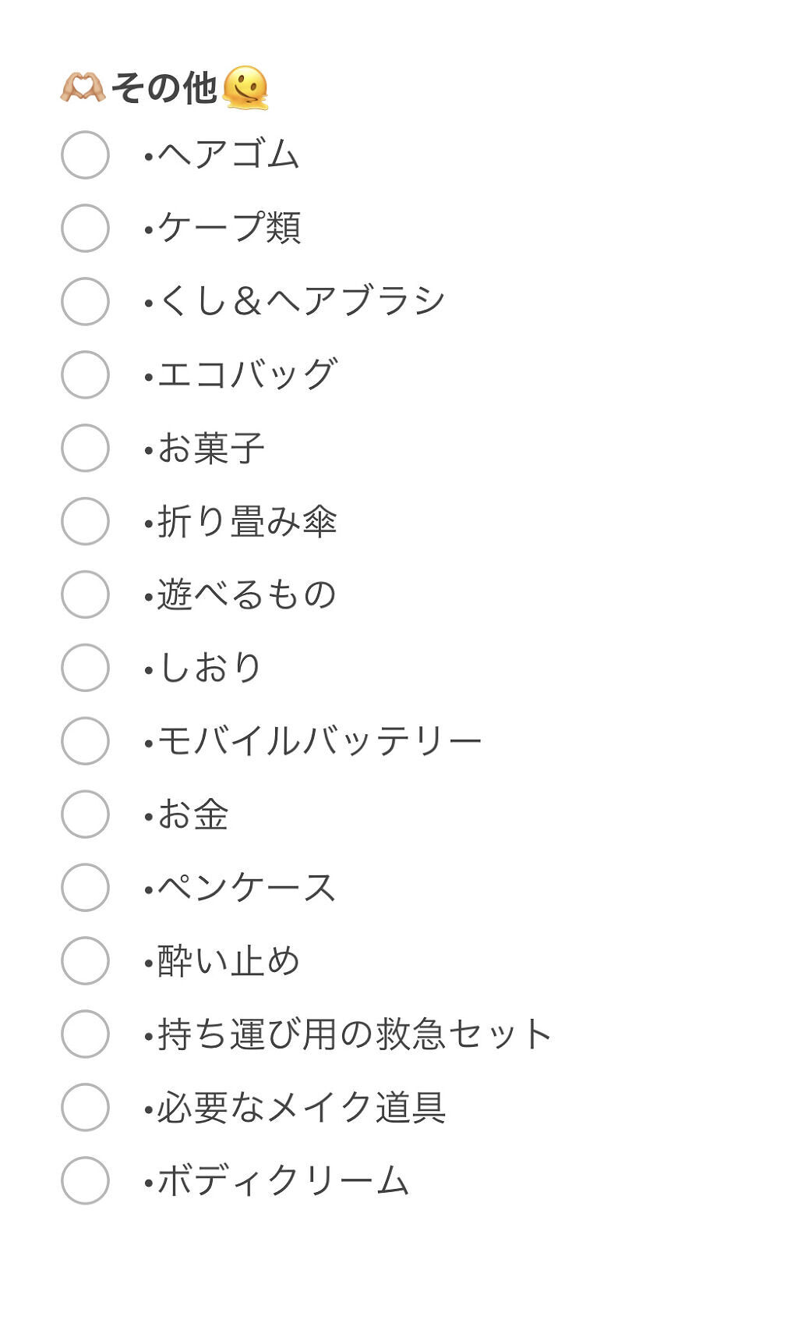Viewport: 798px width, 1327px height.
Task: Tick 持ち運び用の救急セット checkbox
Action: coord(85,1034)
